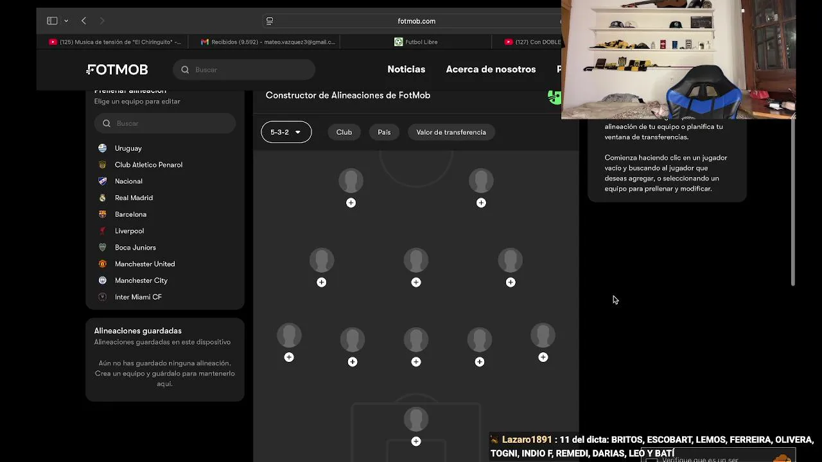Add player to right wing-back slot
Viewport: 822px width, 462px height.
543,357
